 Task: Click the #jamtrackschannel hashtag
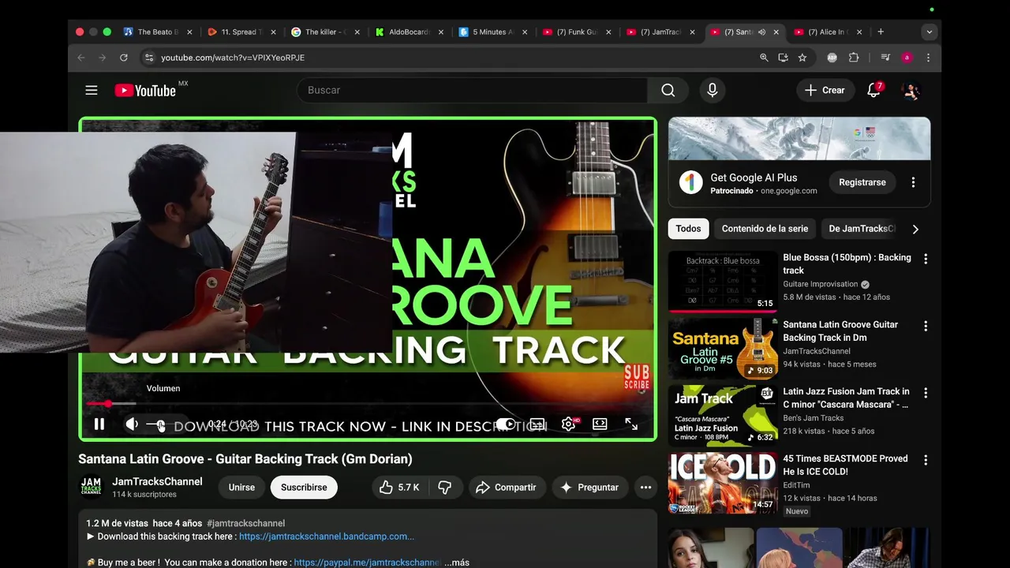click(245, 523)
